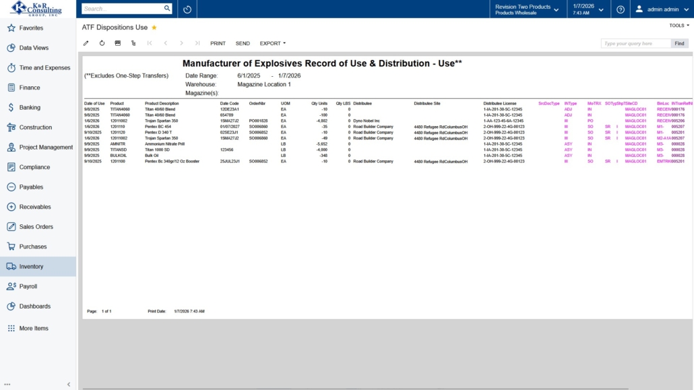Open More Items in the sidebar
This screenshot has height=390, width=694.
coord(34,329)
